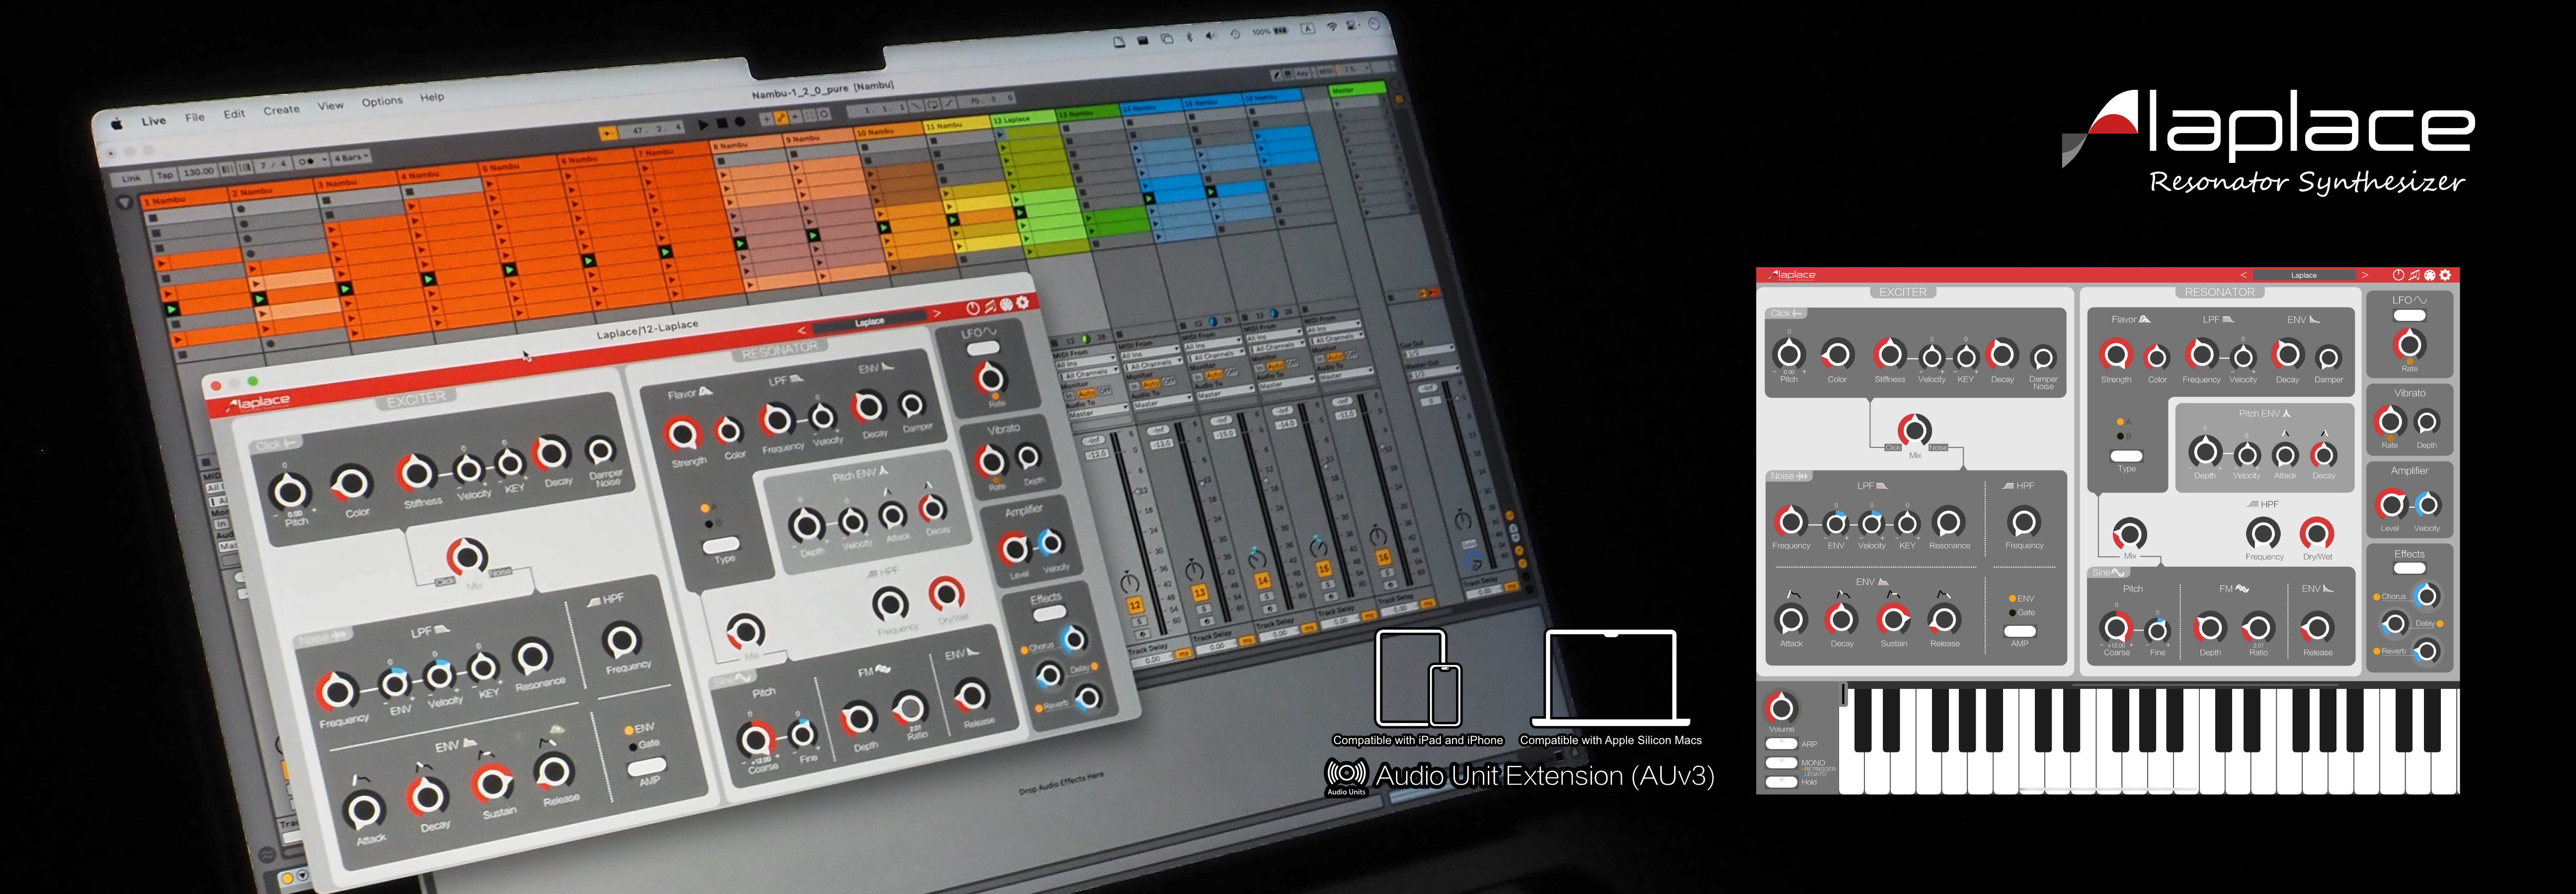Toggle the LFO switch in laptop's Laplace window
Screen dimensions: 2576x894
[x=983, y=348]
